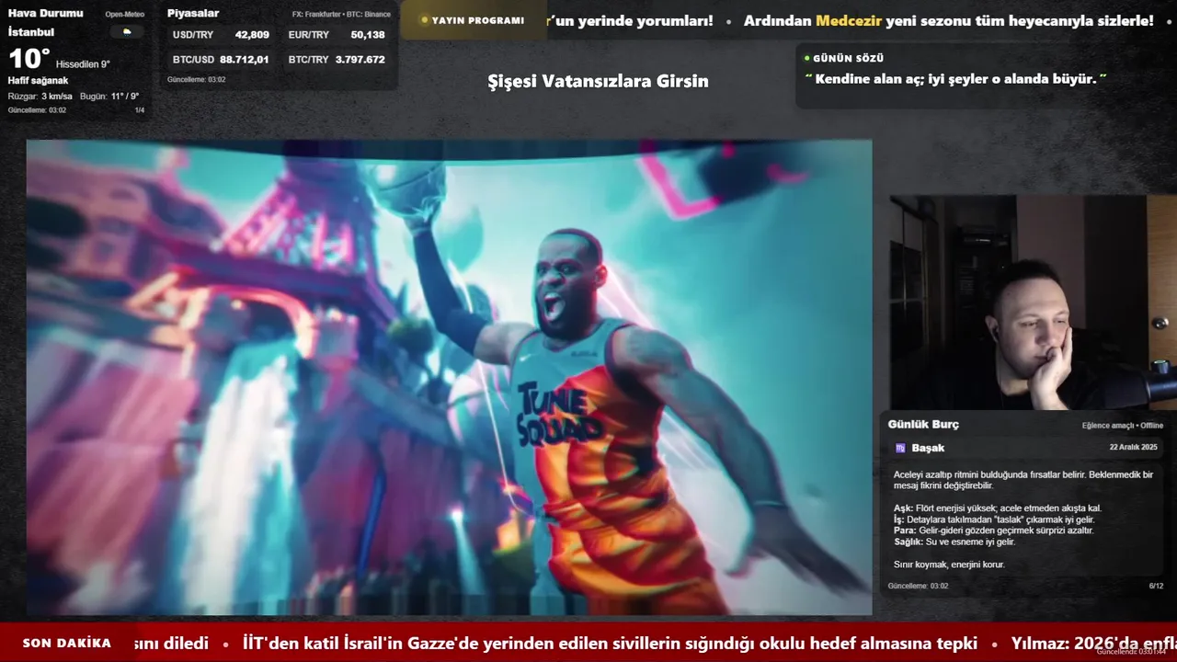Click the İİT Gazze headline in ticker
This screenshot has height=662, width=1177.
click(x=610, y=644)
